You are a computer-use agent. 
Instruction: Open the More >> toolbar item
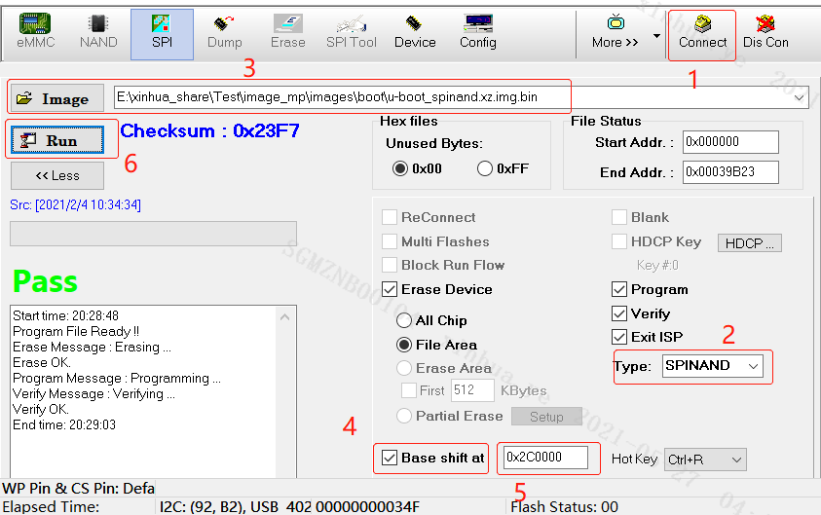pos(616,32)
